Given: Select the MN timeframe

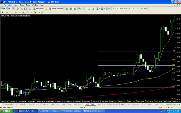Looking at the screenshot, I should (145, 9).
